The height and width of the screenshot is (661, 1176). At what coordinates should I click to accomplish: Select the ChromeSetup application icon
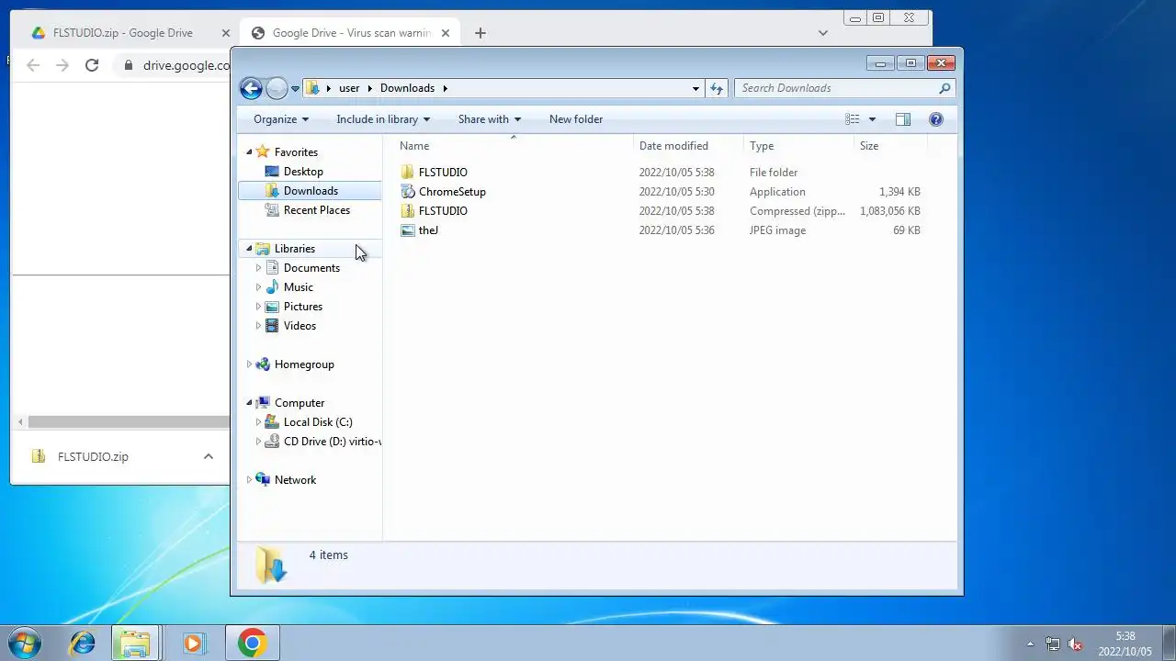[408, 192]
